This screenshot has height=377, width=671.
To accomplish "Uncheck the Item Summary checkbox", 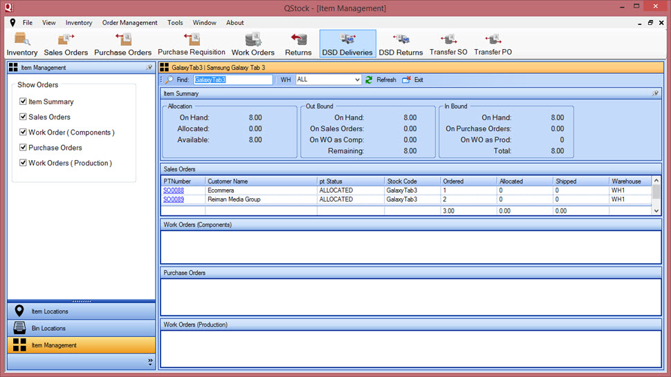I will coord(24,102).
